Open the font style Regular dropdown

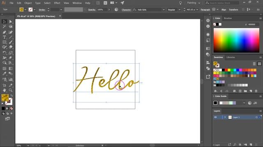(180, 10)
